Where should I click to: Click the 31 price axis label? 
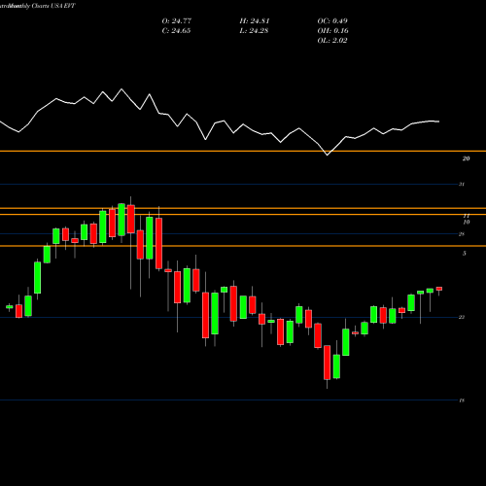point(462,184)
